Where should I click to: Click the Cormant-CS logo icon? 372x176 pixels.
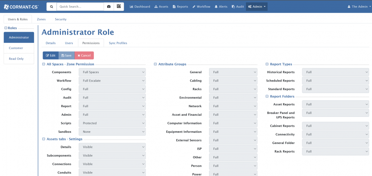coord(6,6)
